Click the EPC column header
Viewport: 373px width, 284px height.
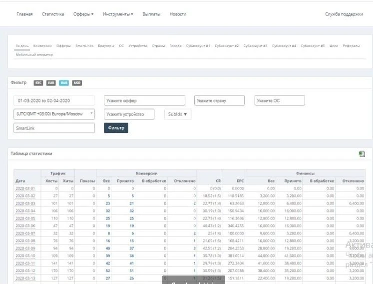[240, 181]
